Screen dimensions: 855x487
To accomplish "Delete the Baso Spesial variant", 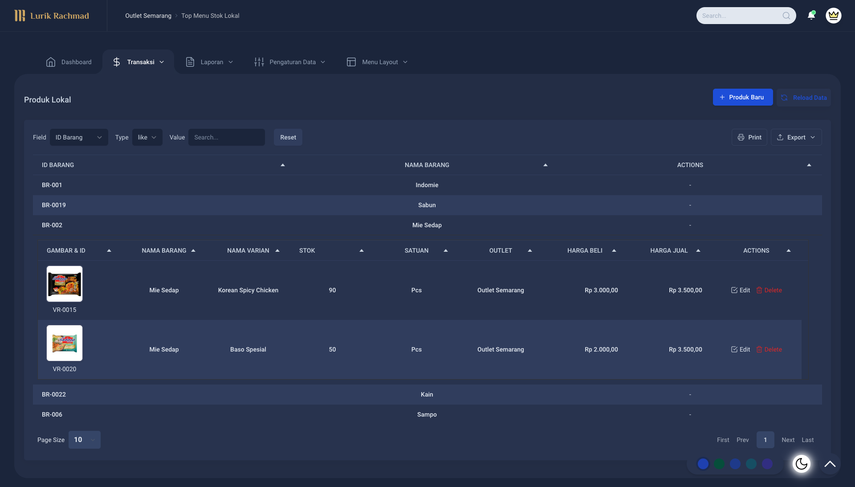I will coord(769,349).
